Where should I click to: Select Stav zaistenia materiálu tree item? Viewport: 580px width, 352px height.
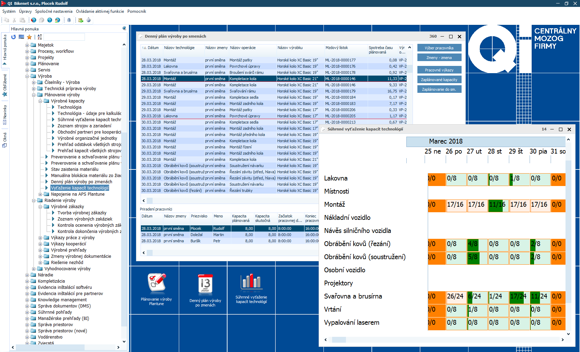pos(75,169)
